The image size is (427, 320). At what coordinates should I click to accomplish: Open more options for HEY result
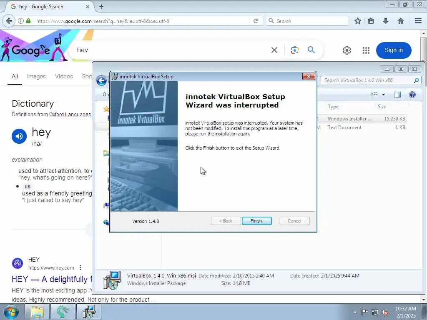[80, 268]
